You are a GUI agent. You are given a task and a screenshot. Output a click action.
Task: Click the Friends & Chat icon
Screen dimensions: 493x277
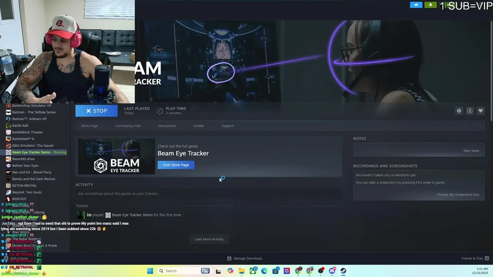coord(487,259)
